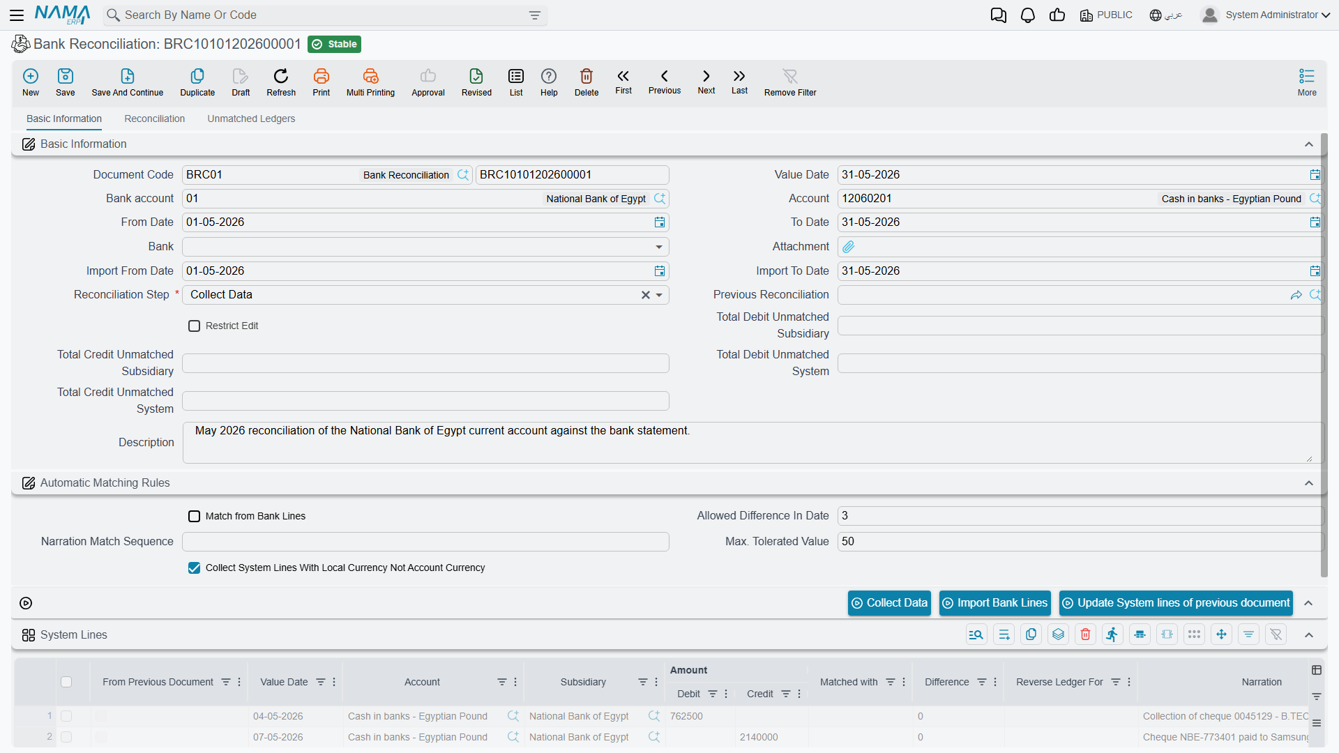This screenshot has width=1339, height=753.
Task: Open Help for this screen
Action: click(549, 82)
